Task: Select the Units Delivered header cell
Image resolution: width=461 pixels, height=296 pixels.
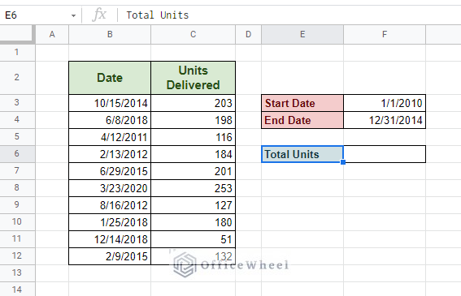Action: point(194,78)
